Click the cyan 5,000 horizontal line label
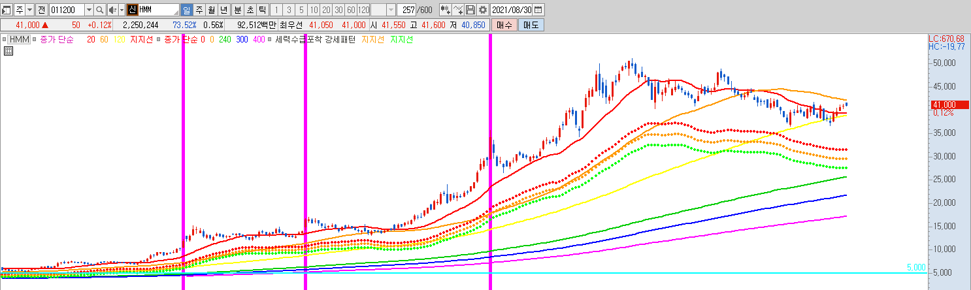The width and height of the screenshot is (971, 290). pos(916,268)
